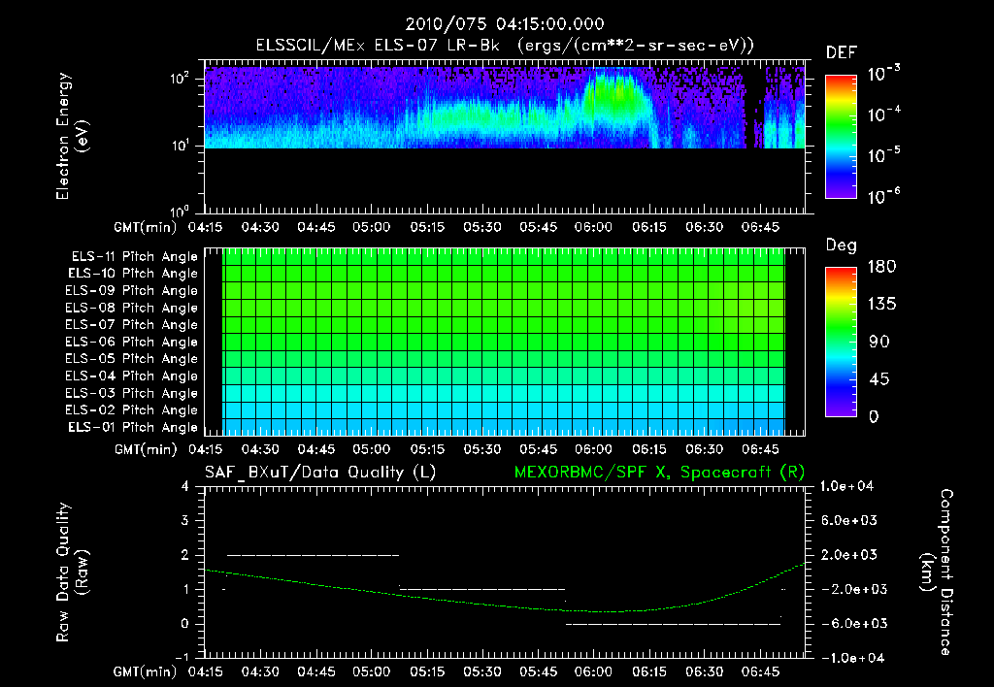Select the 'ELS-02 Pitch Angle' row label
This screenshot has width=994, height=687.
tap(132, 410)
